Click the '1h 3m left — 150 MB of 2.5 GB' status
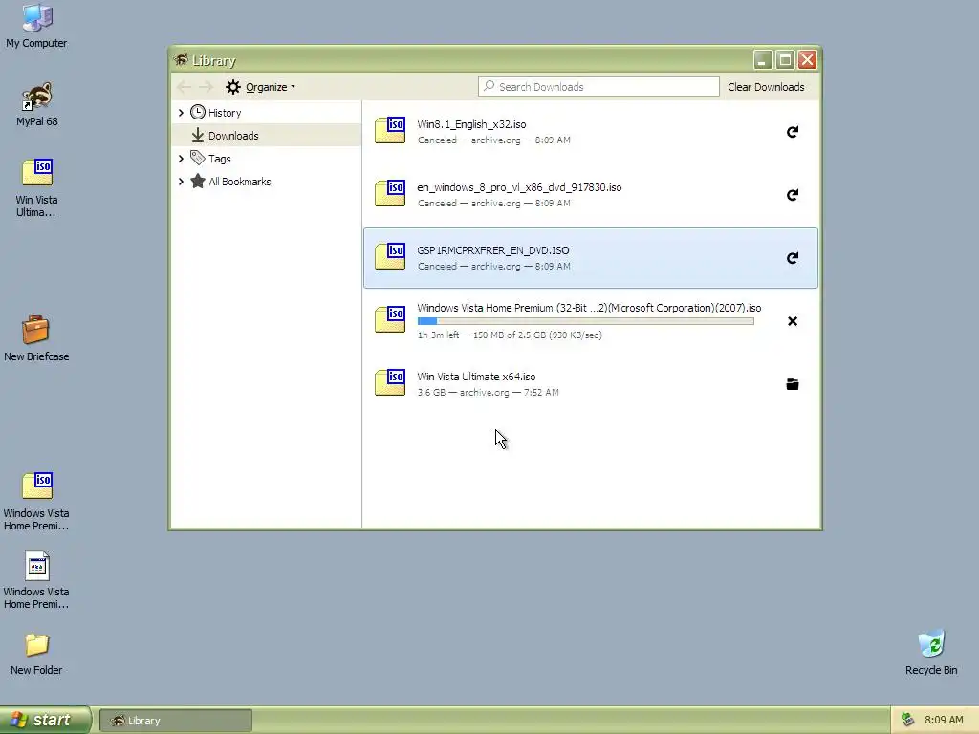The width and height of the screenshot is (979, 734). [x=510, y=335]
